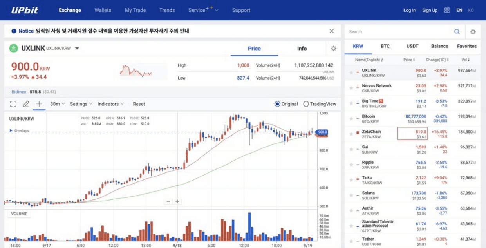This screenshot has width=486, height=248.
Task: Favorite star for Sui row
Action: pyautogui.click(x=351, y=150)
